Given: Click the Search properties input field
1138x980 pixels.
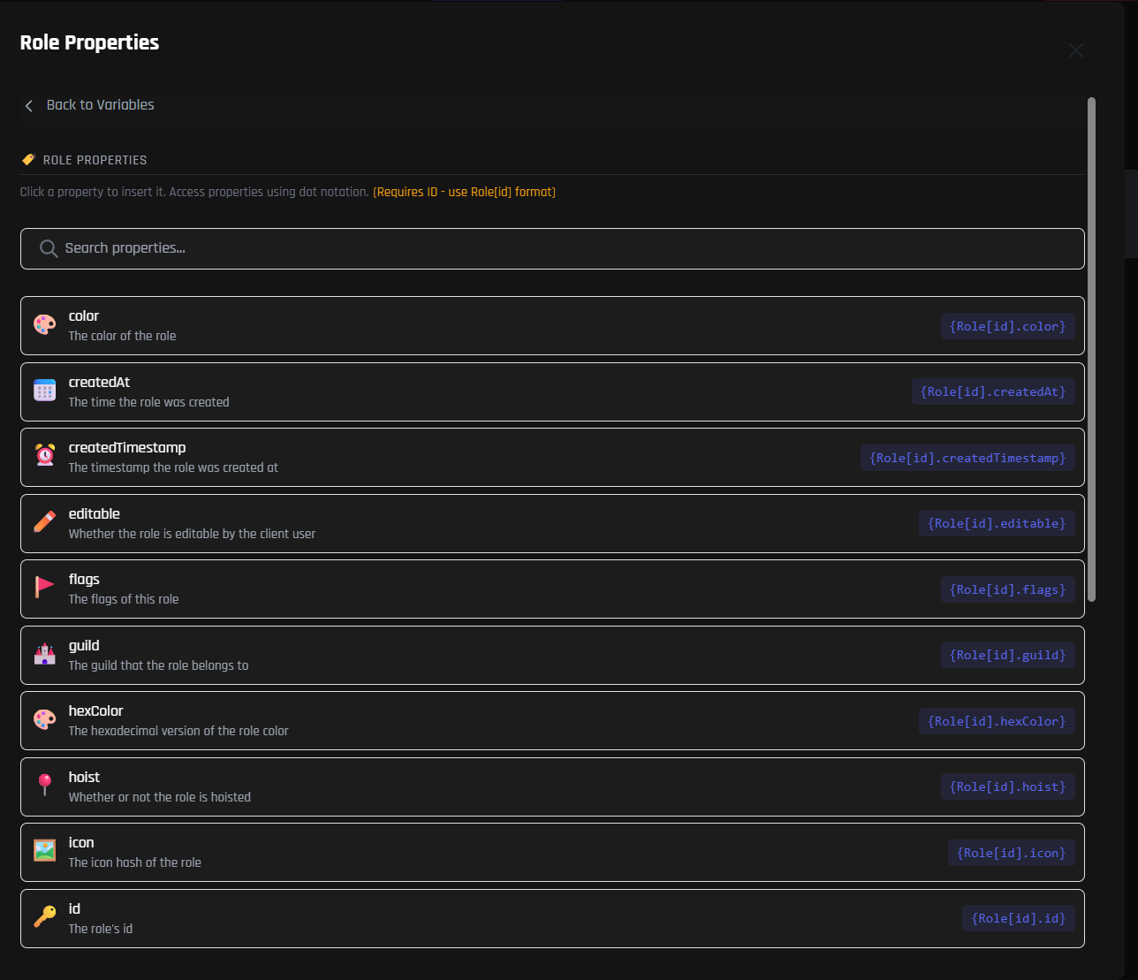Looking at the screenshot, I should (565, 248).
